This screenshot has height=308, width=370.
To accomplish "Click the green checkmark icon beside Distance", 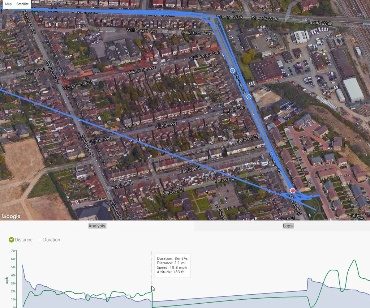I will (11, 240).
